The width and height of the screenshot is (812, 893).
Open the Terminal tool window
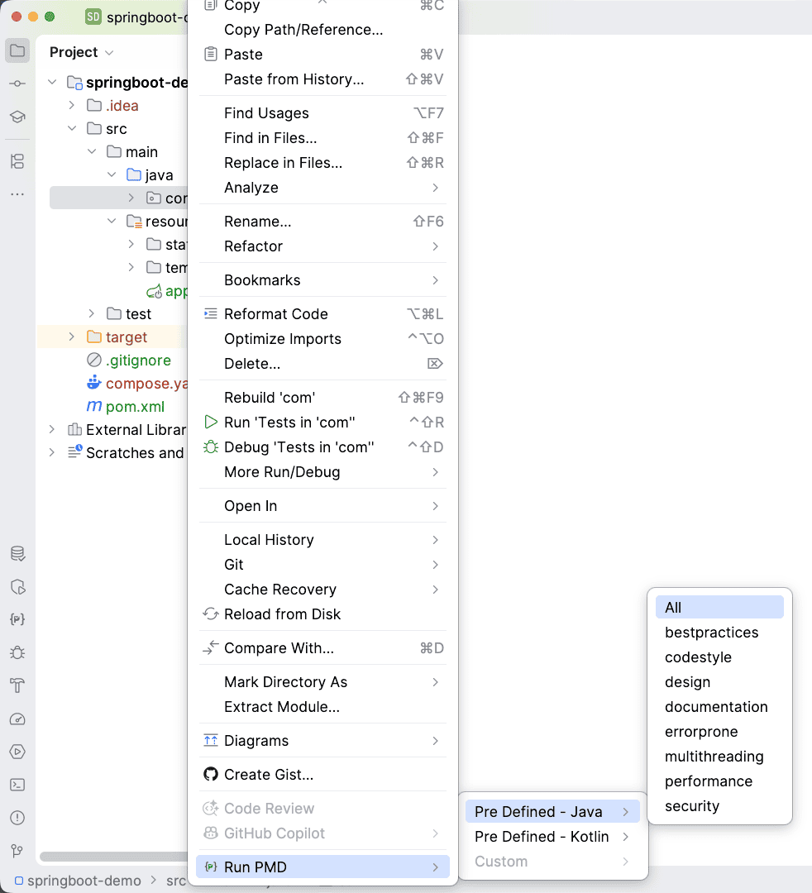tap(17, 785)
